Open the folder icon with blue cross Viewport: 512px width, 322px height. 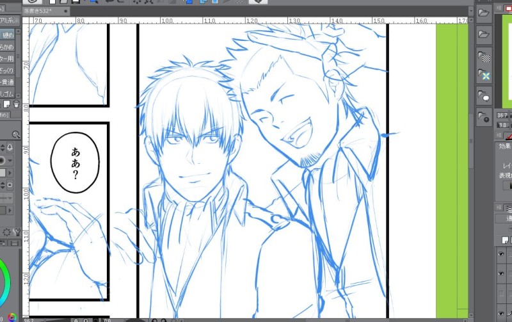click(x=484, y=75)
